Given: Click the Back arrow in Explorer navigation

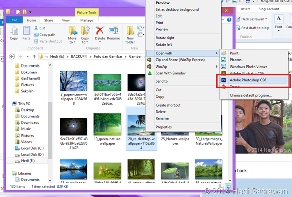Looking at the screenshot, I should coord(12,56).
